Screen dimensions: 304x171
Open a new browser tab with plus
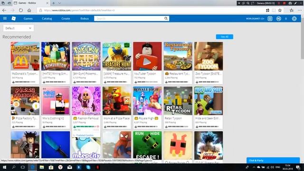pos(54,3)
